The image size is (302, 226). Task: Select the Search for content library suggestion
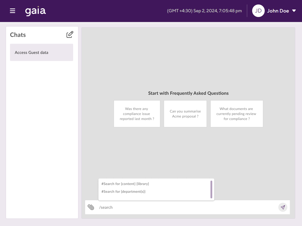[125, 184]
